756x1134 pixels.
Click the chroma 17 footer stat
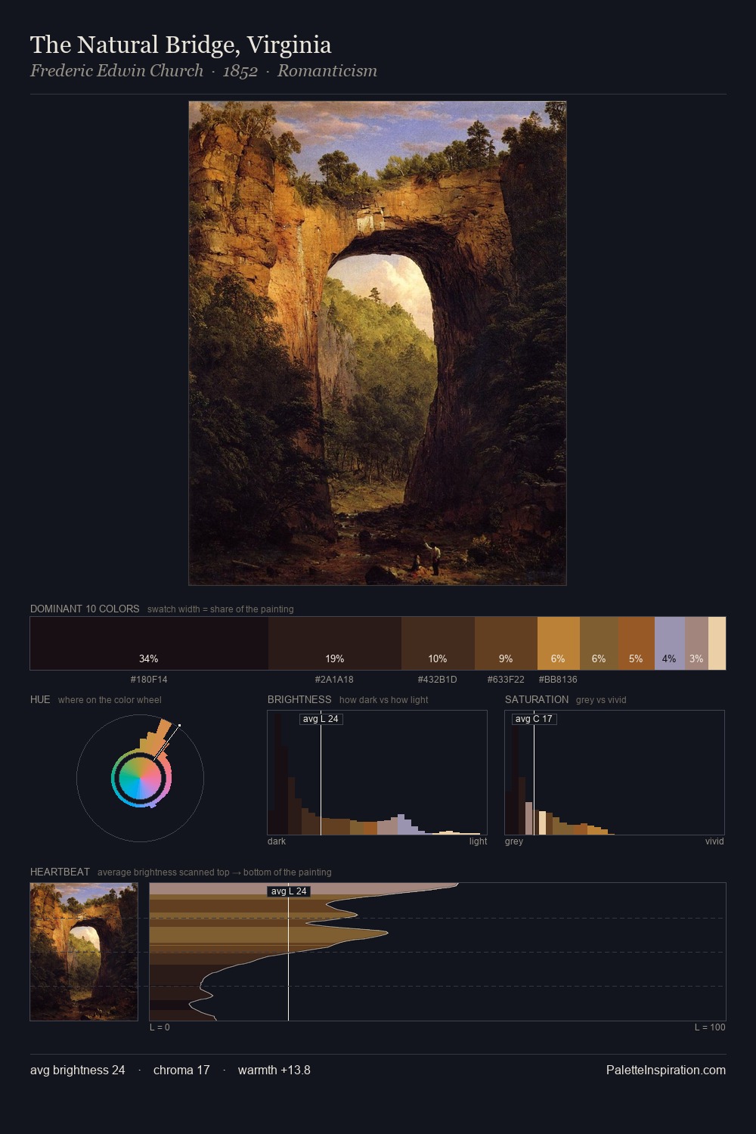pos(181,1070)
